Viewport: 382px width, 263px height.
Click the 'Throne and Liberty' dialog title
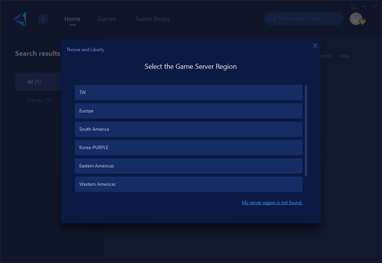click(85, 50)
